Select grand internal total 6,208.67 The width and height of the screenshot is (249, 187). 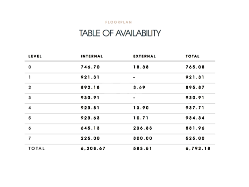93,149
